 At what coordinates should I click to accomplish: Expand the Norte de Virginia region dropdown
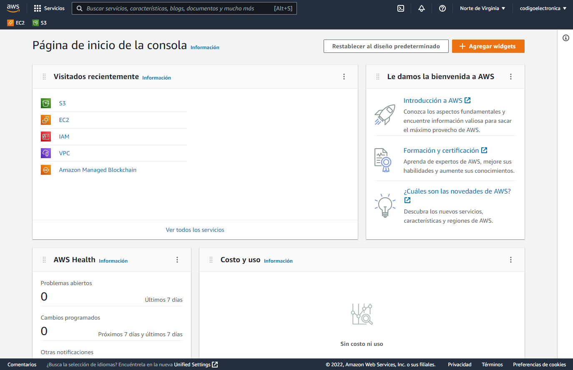point(483,8)
